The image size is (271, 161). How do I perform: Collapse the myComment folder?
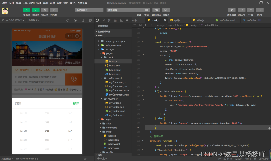click(x=102, y=78)
